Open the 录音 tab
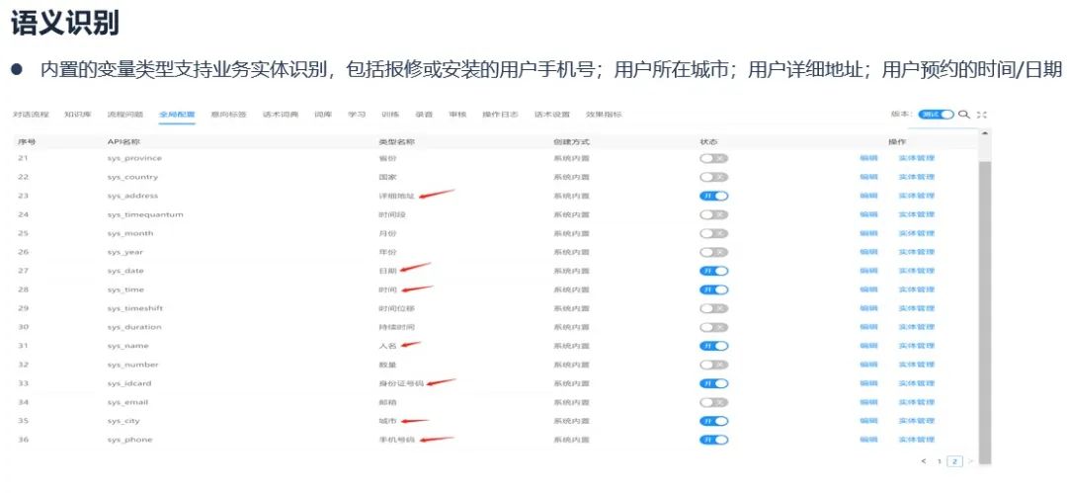This screenshot has height=493, width=1067. click(x=424, y=115)
